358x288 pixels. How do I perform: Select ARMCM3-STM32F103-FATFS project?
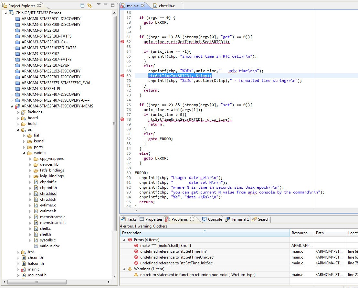[47, 36]
